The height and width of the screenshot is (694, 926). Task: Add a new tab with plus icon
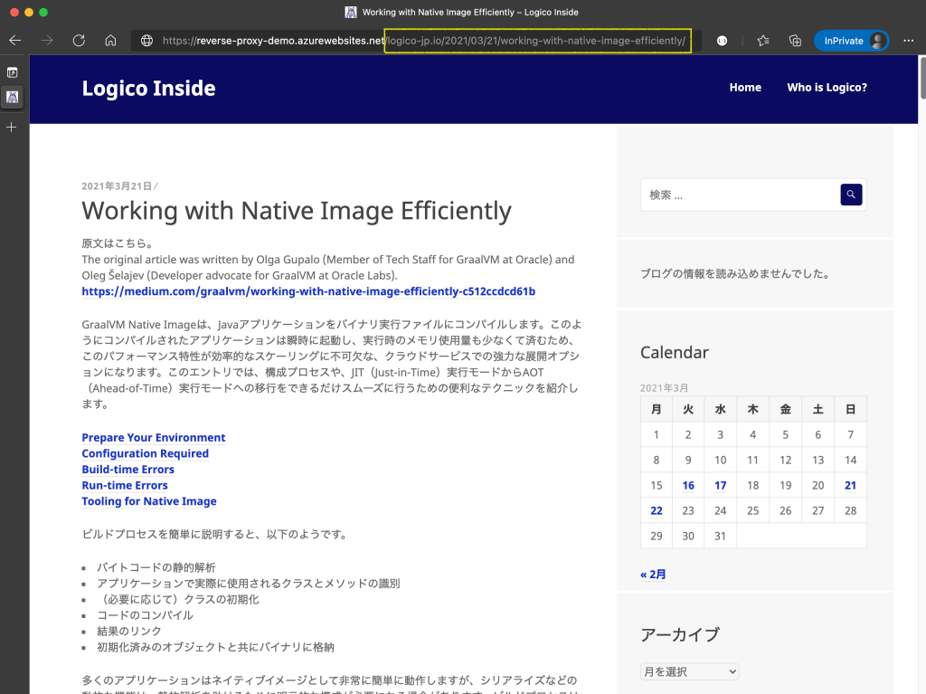click(x=13, y=128)
